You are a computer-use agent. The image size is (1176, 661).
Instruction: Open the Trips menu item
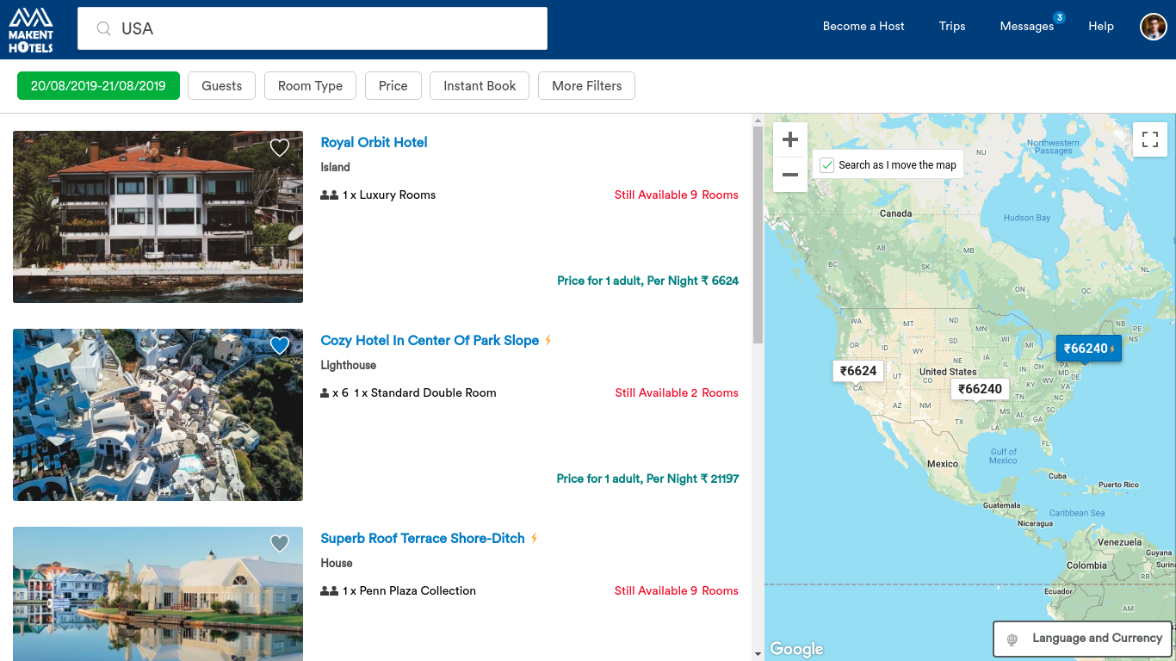[952, 27]
